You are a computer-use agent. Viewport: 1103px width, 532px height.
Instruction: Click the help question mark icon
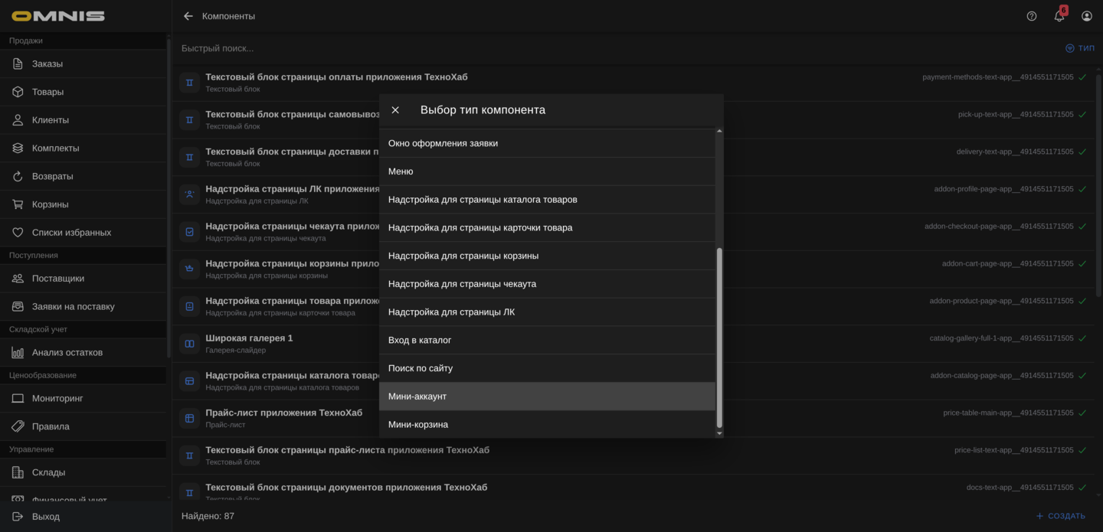(x=1031, y=15)
